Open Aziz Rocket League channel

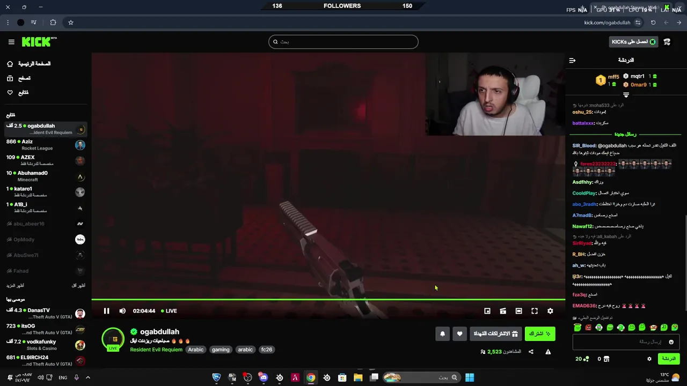(46, 145)
